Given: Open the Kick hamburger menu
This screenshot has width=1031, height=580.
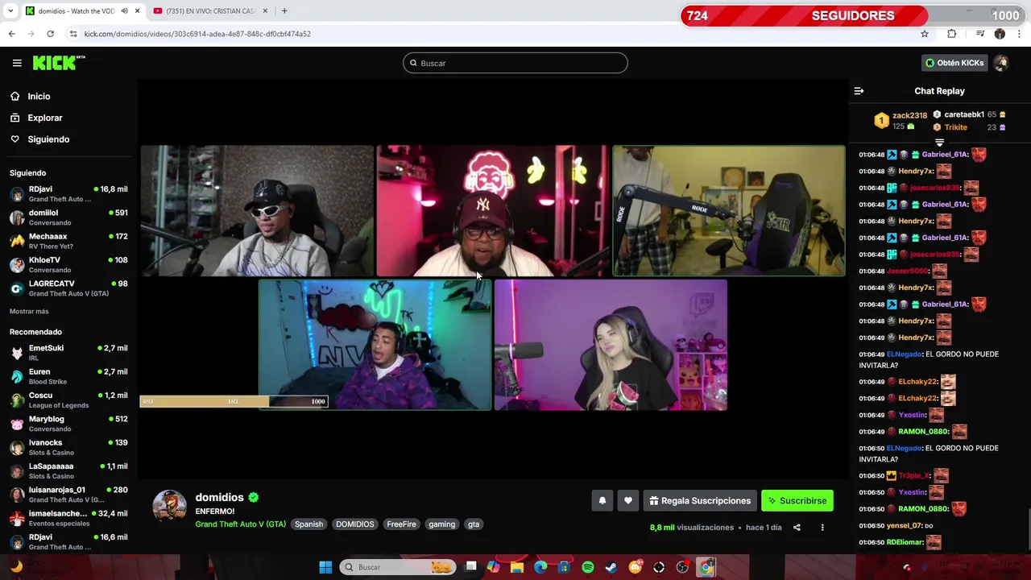Looking at the screenshot, I should (17, 63).
